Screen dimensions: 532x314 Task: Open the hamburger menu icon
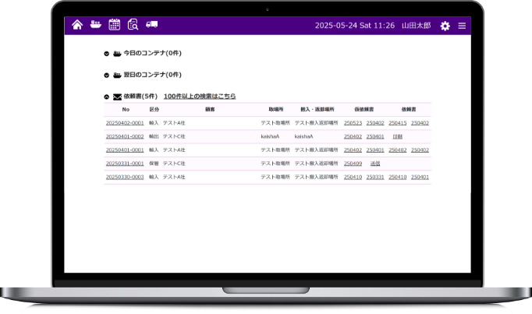click(x=462, y=26)
